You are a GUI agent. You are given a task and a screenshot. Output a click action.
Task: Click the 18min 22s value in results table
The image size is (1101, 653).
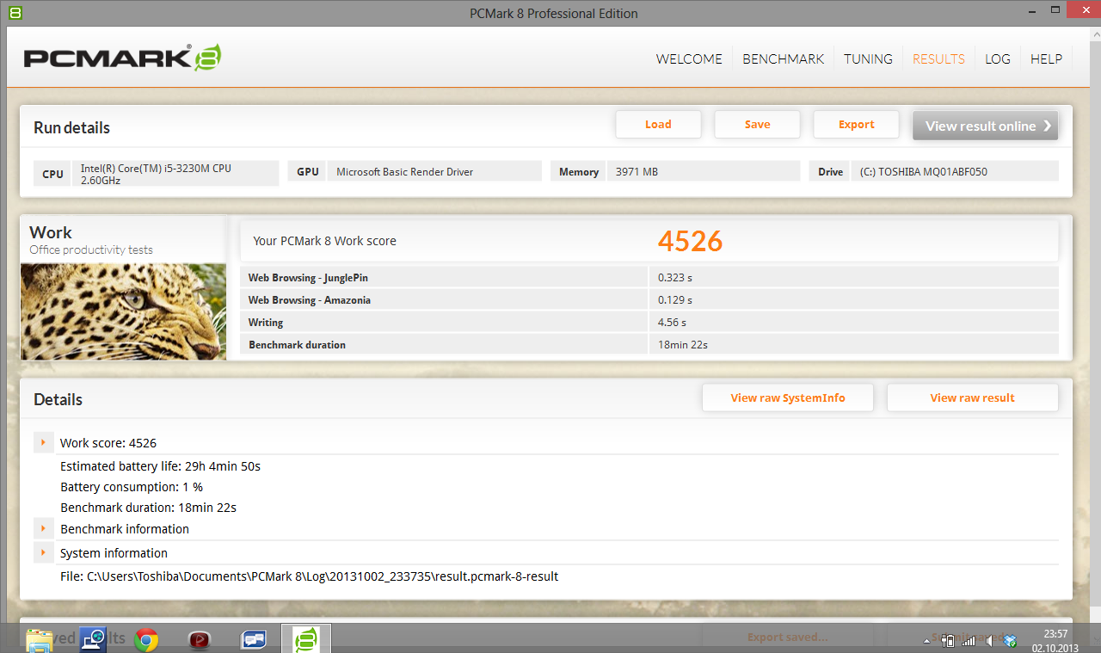coord(683,345)
